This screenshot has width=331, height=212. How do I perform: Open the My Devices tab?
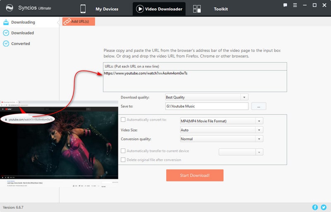107,9
